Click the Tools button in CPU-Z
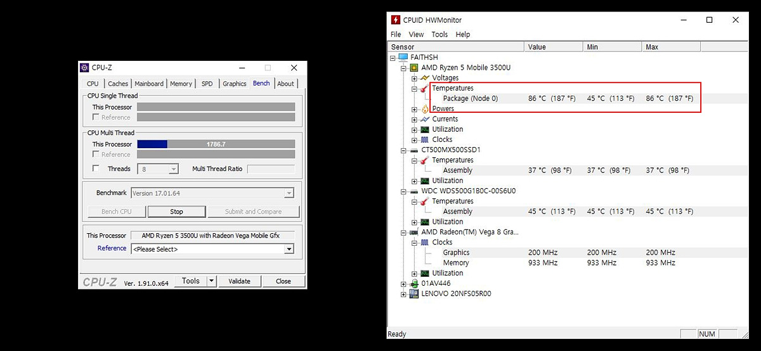The height and width of the screenshot is (351, 761). pos(191,281)
